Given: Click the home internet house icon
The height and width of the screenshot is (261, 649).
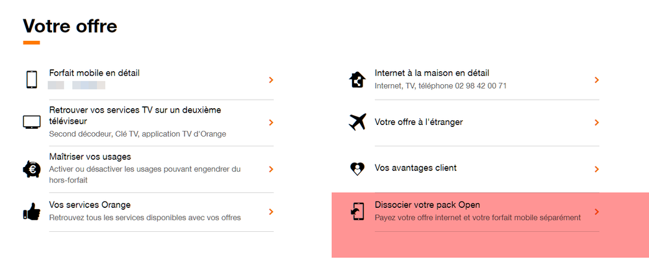Looking at the screenshot, I should 357,80.
